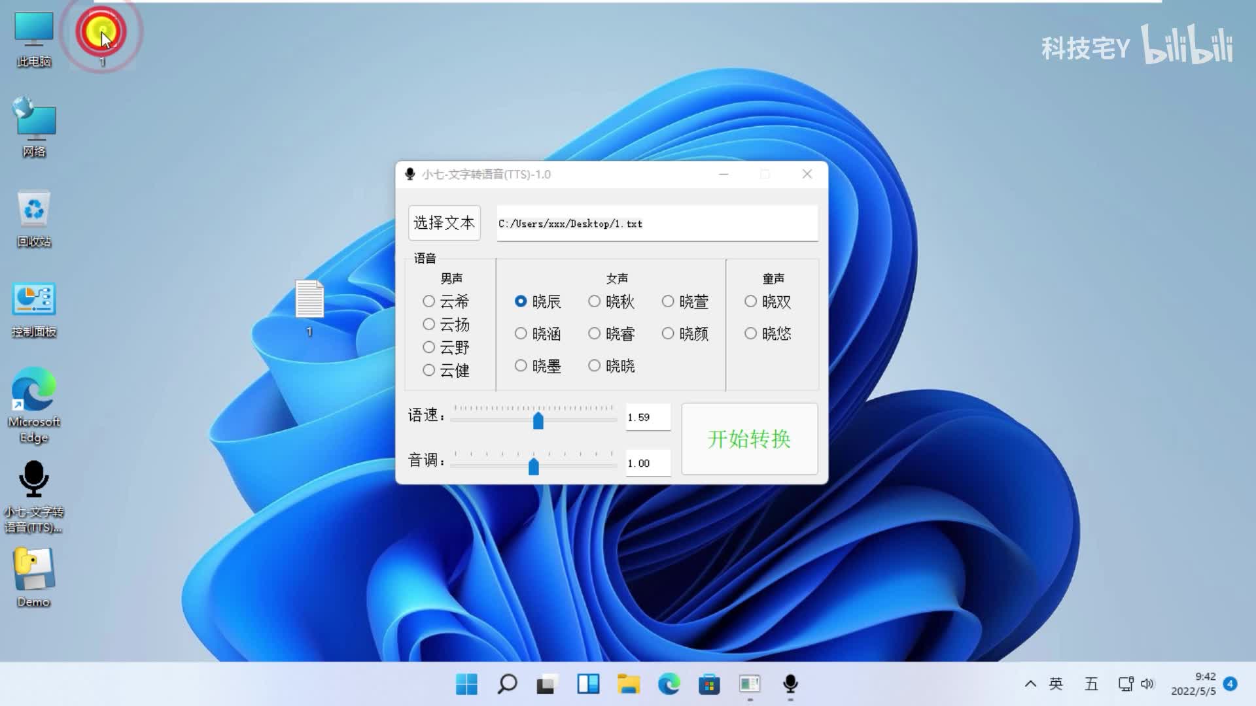Click the 语速 speed slider handle
This screenshot has width=1256, height=706.
point(538,420)
